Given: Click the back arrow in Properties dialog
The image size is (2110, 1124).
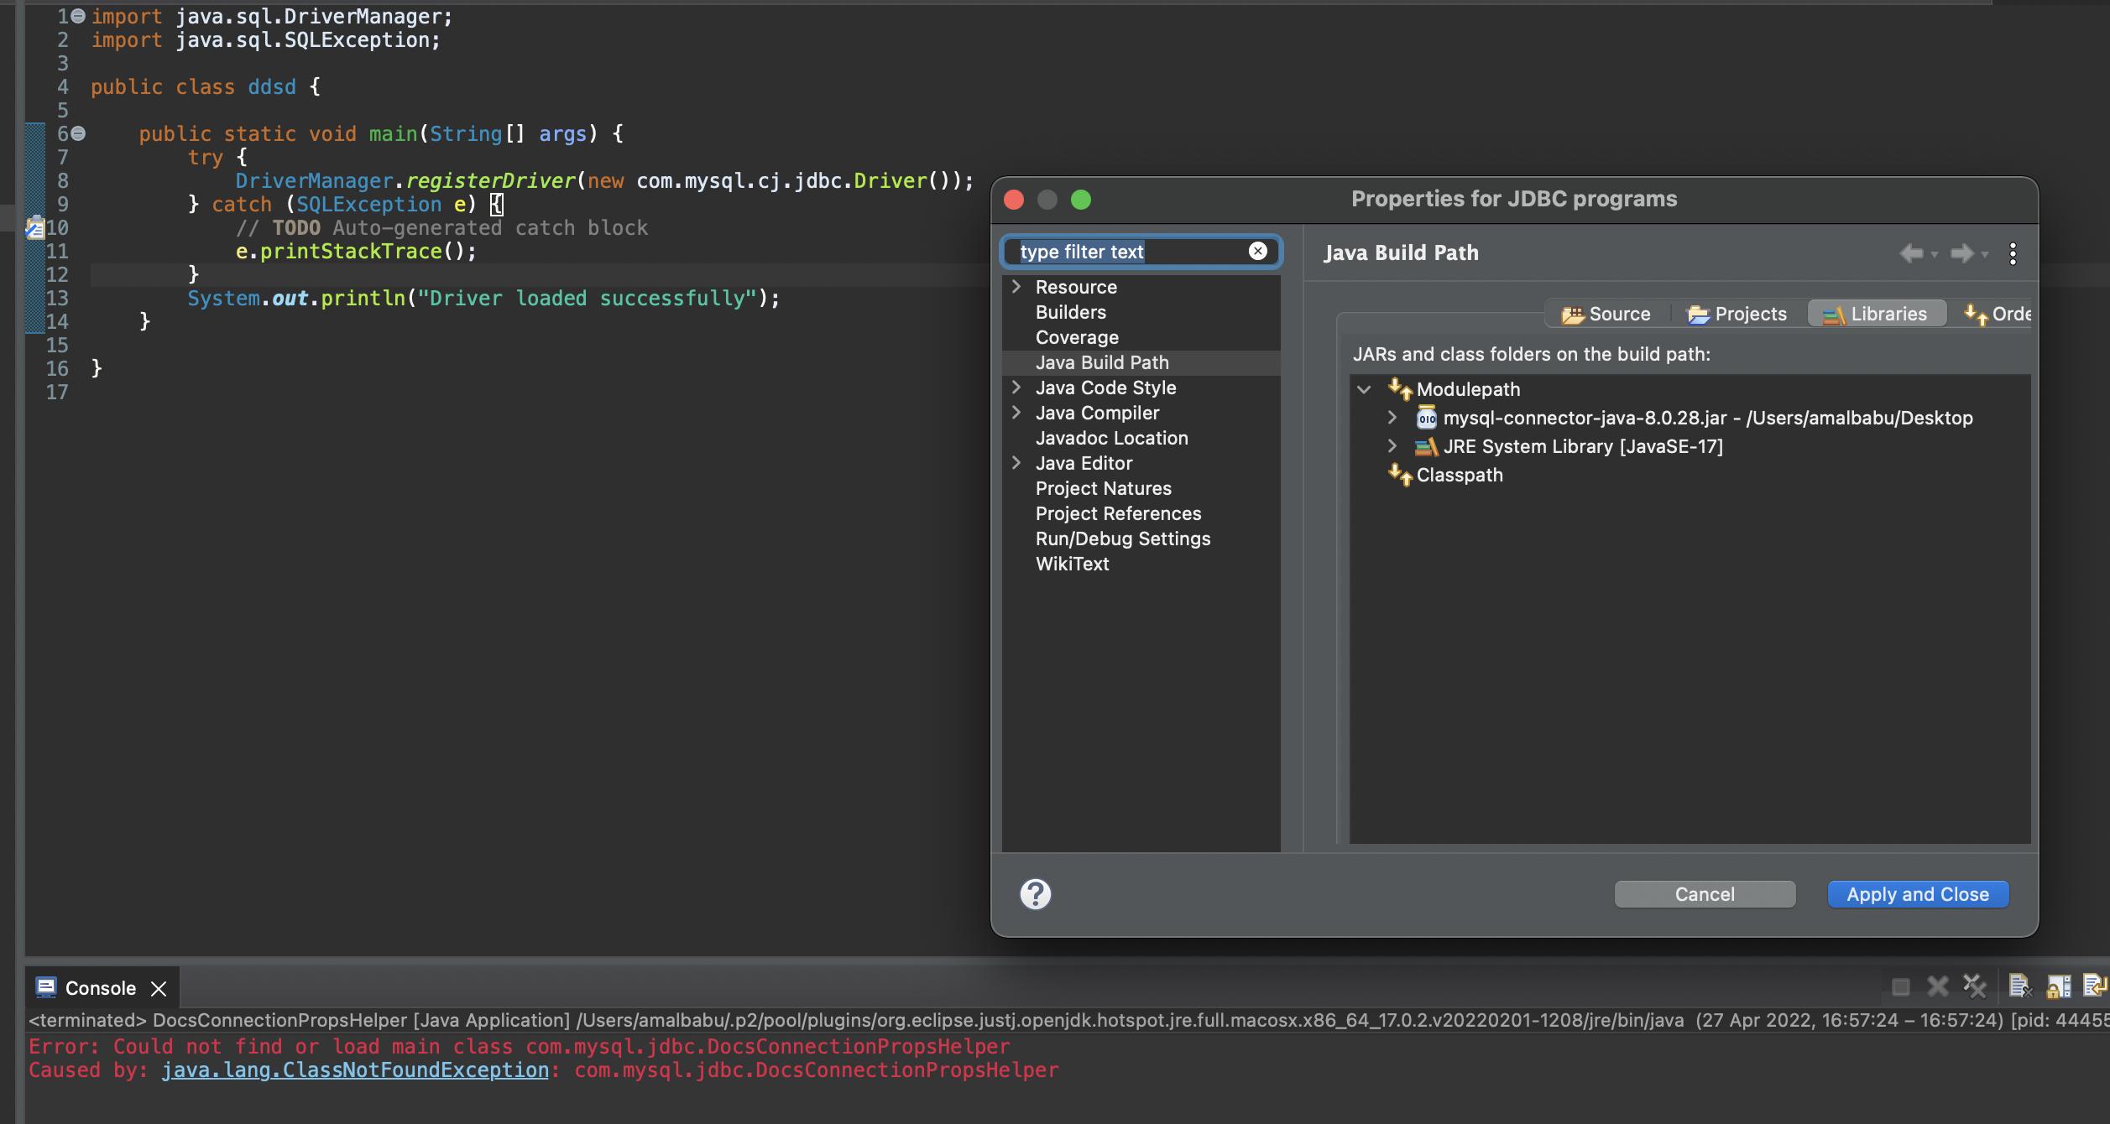Looking at the screenshot, I should point(1912,253).
